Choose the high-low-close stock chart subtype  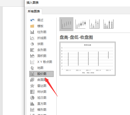tap(66, 24)
